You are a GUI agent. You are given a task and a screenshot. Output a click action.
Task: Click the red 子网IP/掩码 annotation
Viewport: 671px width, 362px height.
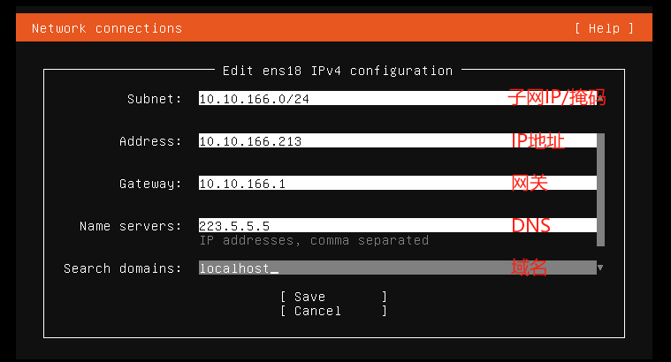point(556,97)
